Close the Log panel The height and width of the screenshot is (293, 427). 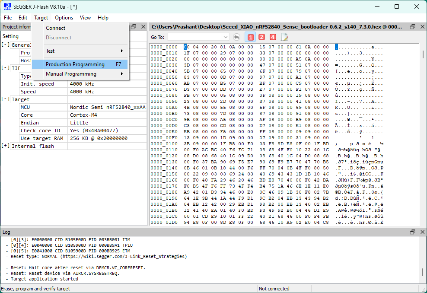click(x=422, y=232)
